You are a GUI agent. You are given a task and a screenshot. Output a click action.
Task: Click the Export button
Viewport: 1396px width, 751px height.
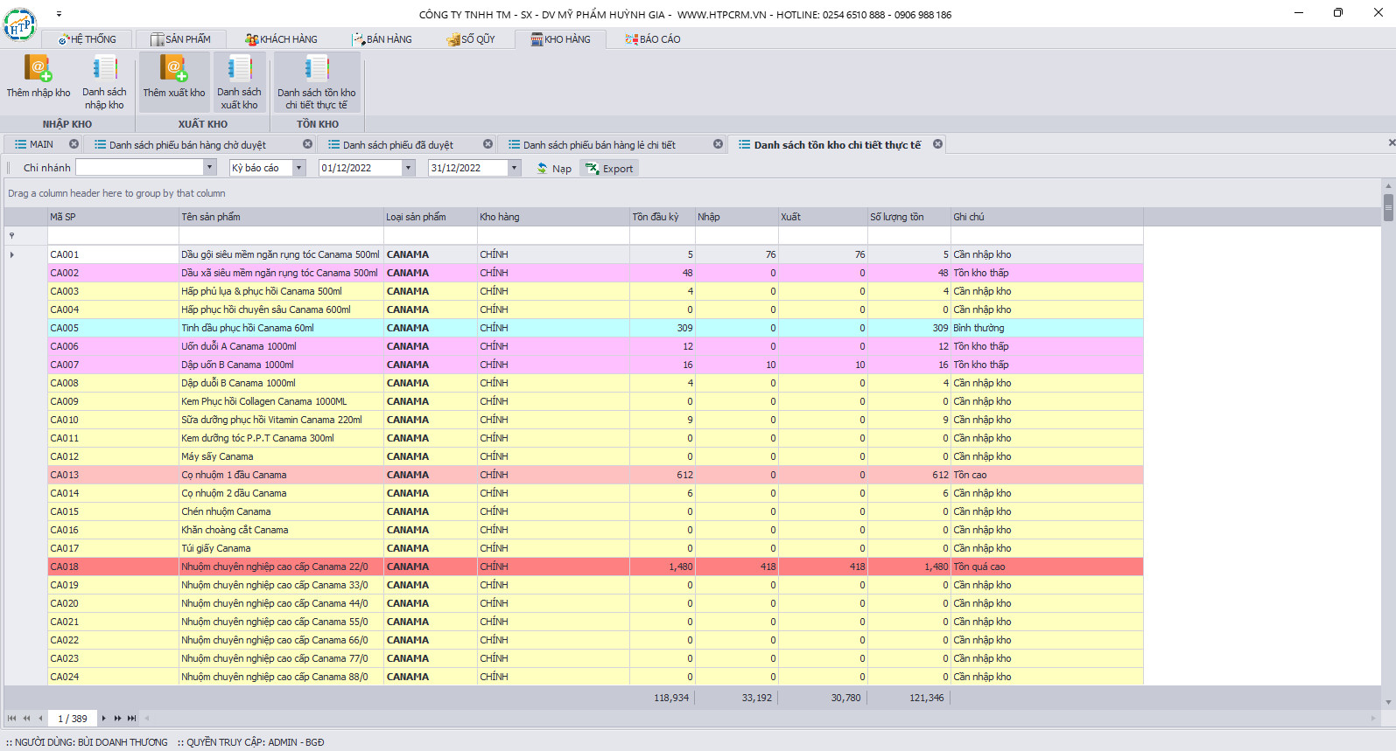pyautogui.click(x=609, y=168)
